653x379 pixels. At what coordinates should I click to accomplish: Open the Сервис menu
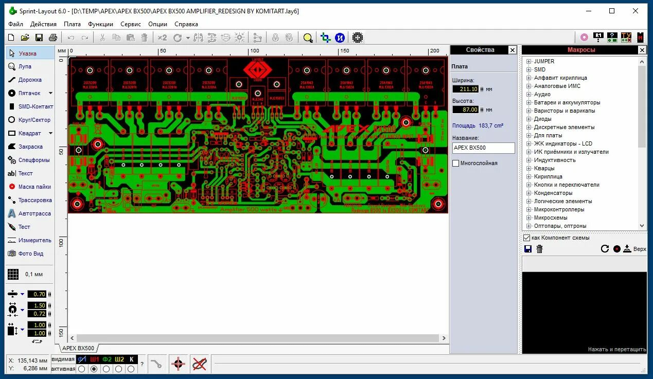pos(131,24)
